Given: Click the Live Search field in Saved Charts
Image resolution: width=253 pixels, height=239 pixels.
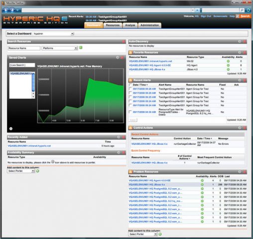Looking at the screenshot, I should (x=22, y=65).
